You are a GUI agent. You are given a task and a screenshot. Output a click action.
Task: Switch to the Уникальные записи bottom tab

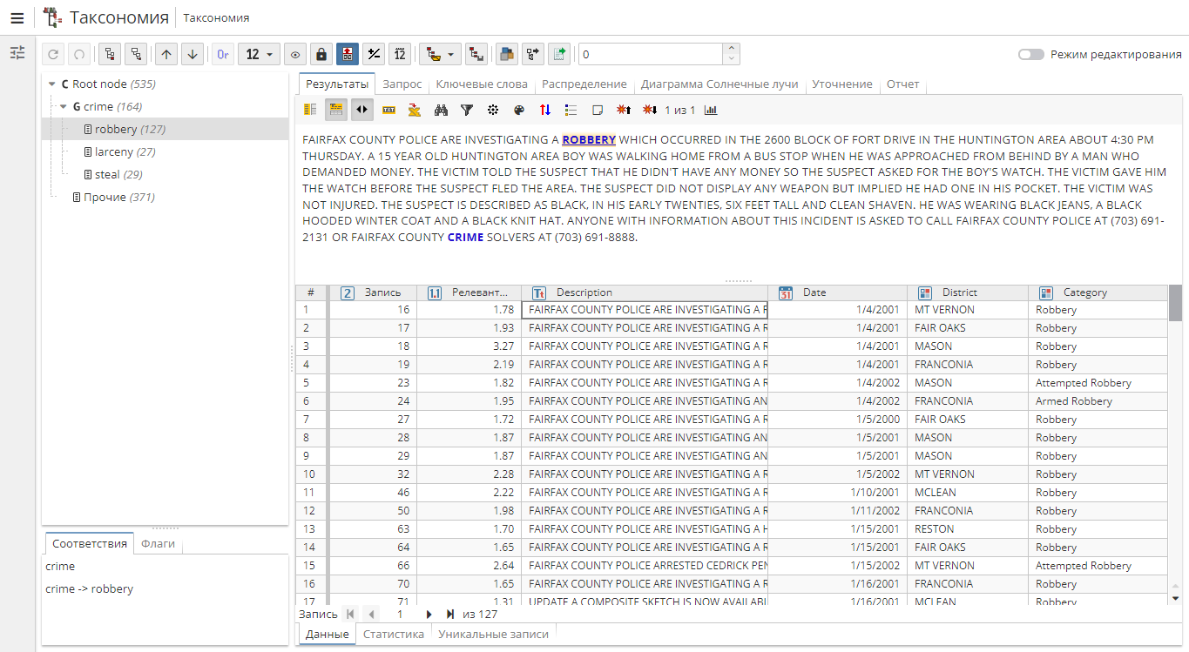[x=494, y=634]
